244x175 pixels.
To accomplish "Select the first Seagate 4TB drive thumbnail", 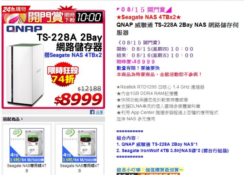I will point(27,145).
